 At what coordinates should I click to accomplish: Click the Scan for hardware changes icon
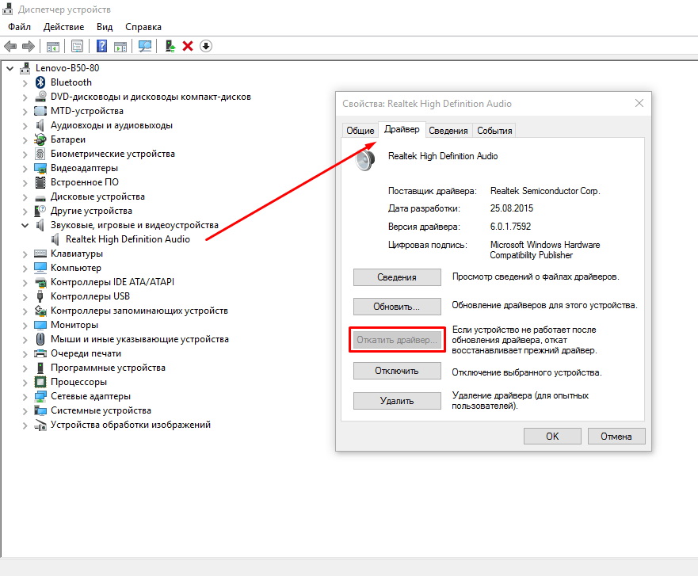145,46
